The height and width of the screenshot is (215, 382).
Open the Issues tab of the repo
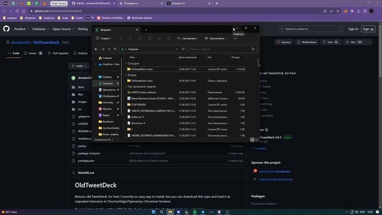click(x=33, y=53)
